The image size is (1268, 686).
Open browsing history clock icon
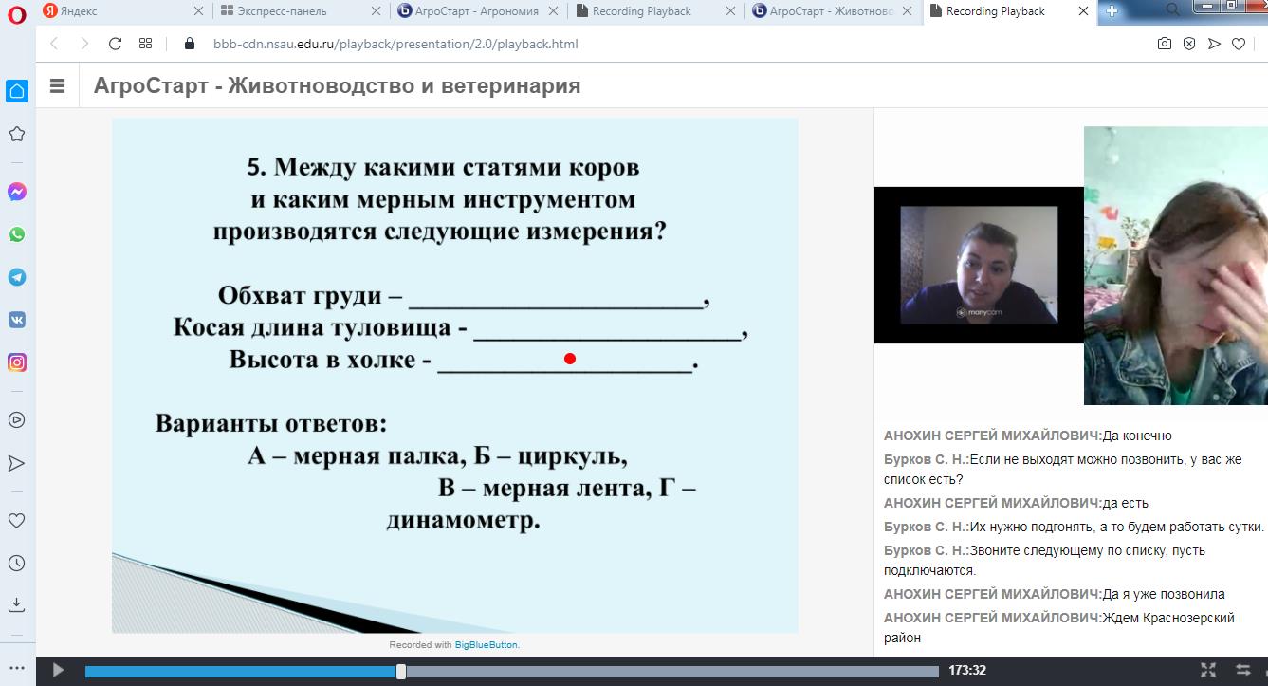point(16,563)
